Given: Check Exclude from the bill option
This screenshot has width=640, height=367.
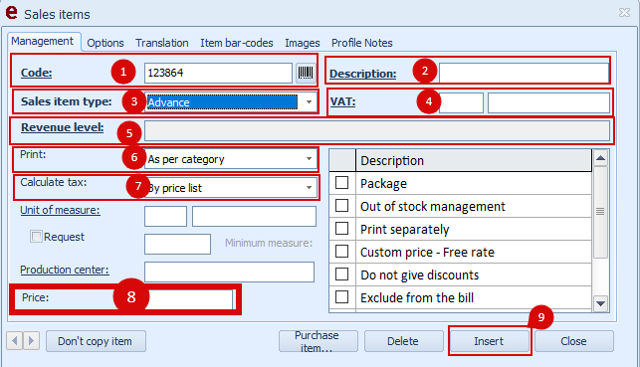Looking at the screenshot, I should [341, 296].
